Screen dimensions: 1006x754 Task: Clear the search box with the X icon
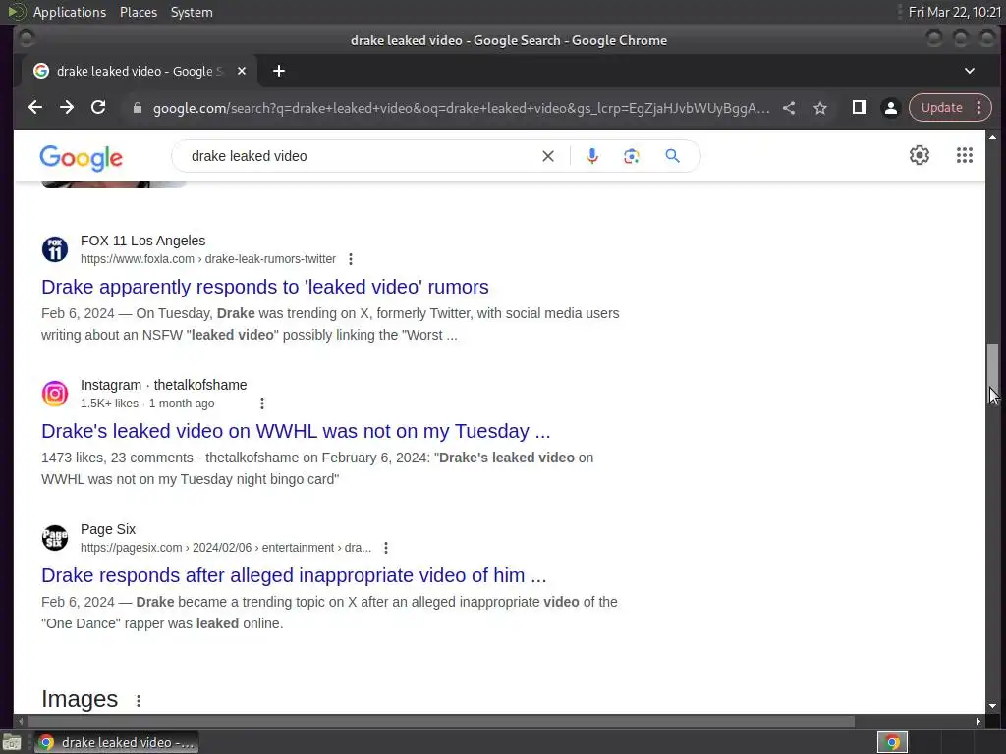pyautogui.click(x=548, y=156)
